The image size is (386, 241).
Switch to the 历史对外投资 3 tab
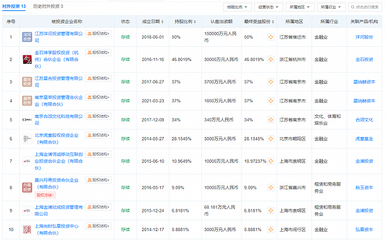47,6
